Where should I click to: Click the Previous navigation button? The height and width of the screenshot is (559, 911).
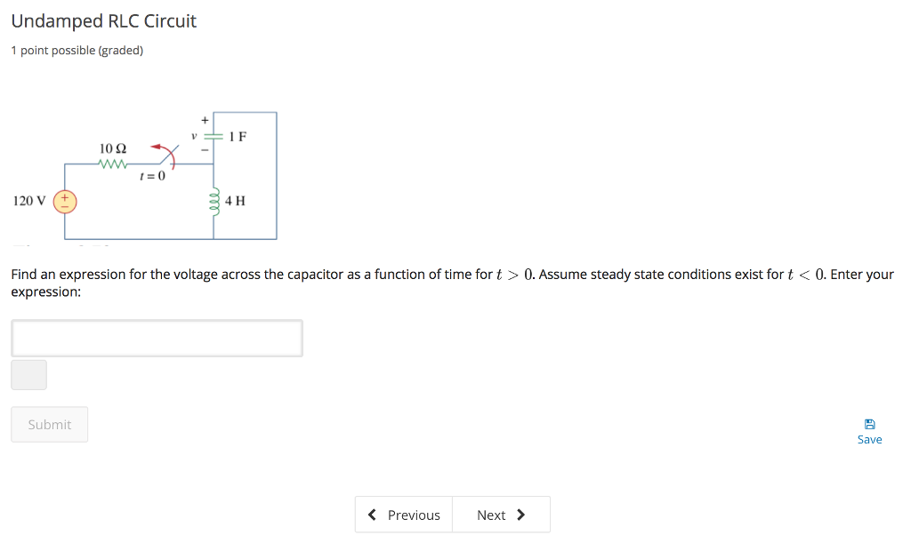[x=404, y=514]
